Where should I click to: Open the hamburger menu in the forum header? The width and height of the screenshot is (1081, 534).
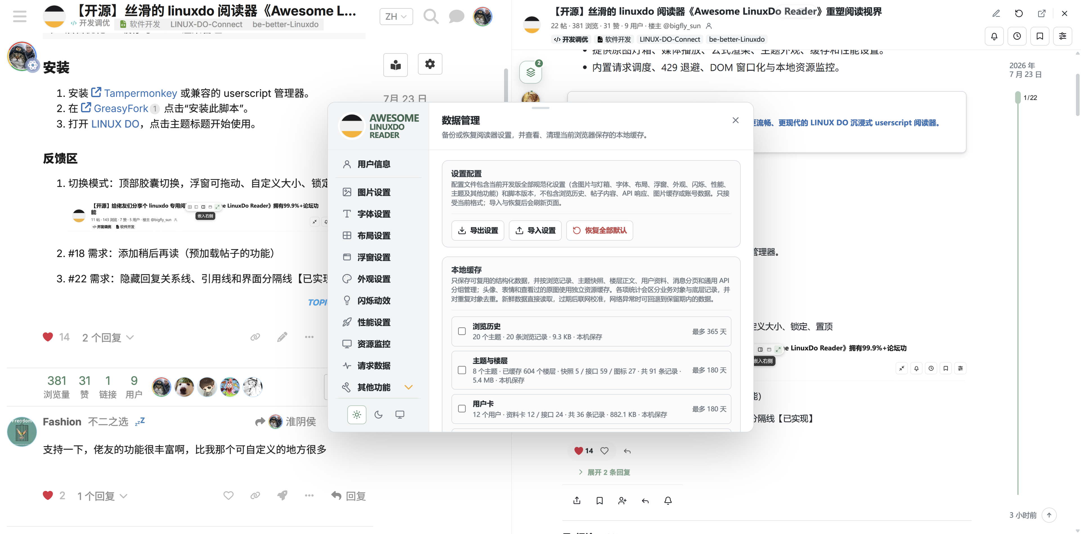[x=20, y=16]
